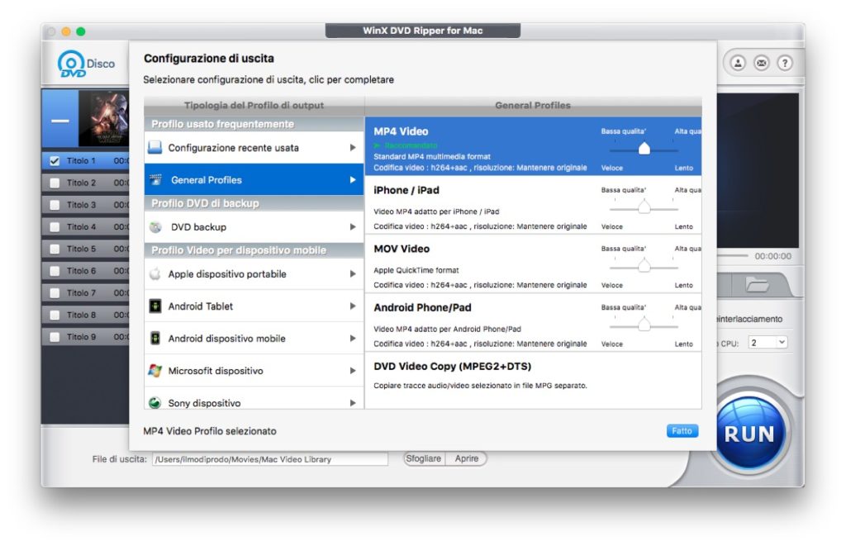The width and height of the screenshot is (846, 546).
Task: Check the Titolo 7 checkbox
Action: (55, 293)
